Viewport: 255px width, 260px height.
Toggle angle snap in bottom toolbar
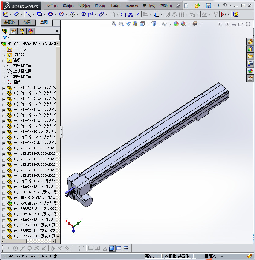(105, 248)
